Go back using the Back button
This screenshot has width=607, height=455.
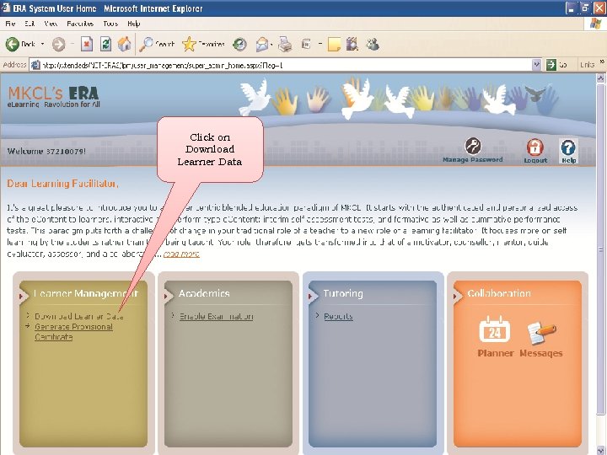coord(20,44)
